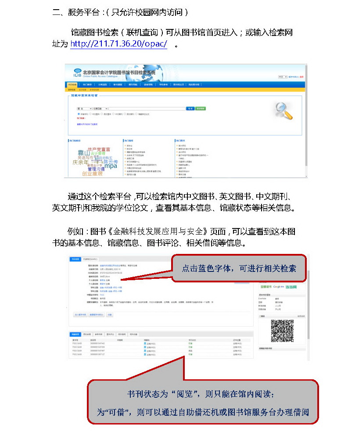Screen dimensions: 348x435
Task: Click the blue 中国法分类号 F832 link
Action: 102,295
